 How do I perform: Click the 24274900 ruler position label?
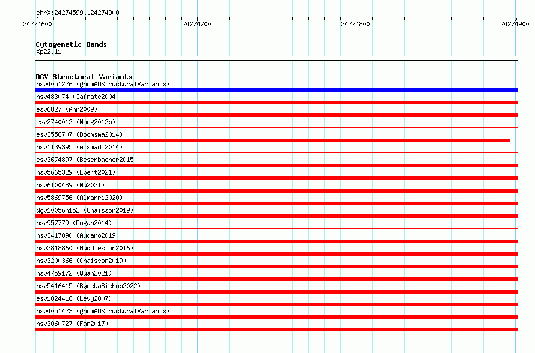[515, 24]
